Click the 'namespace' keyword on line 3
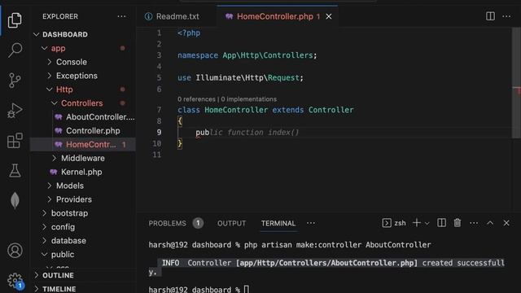 click(198, 55)
